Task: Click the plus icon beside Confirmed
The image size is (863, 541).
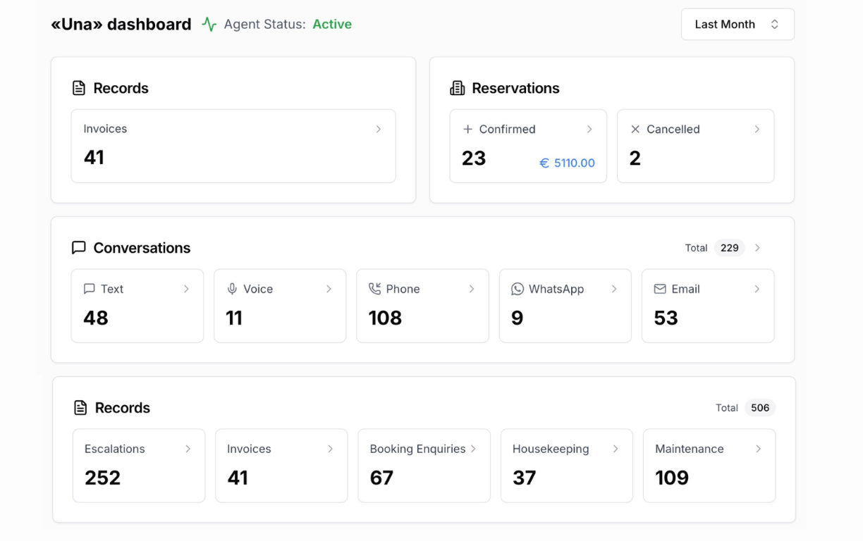Action: [x=467, y=129]
